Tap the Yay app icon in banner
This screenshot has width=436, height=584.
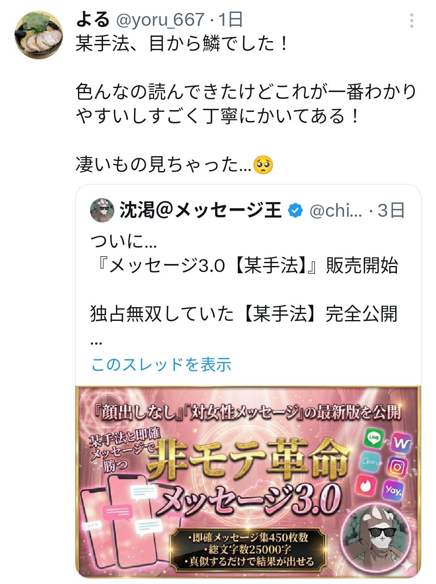tap(393, 490)
